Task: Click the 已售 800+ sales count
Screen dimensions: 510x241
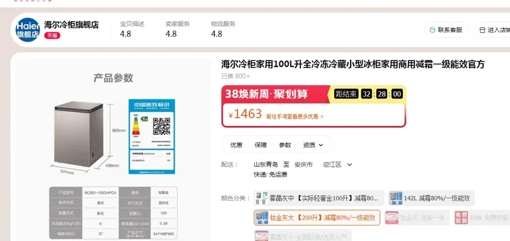Action: (x=235, y=76)
